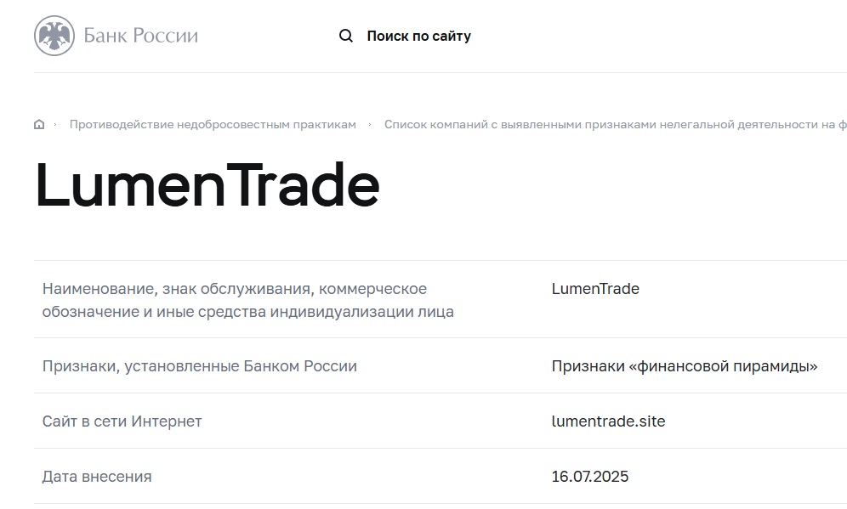Open the lumentrade.site website address

609,421
